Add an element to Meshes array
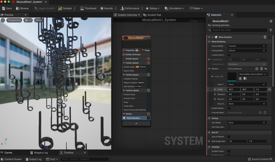This screenshot has height=162, width=275. (257, 69)
